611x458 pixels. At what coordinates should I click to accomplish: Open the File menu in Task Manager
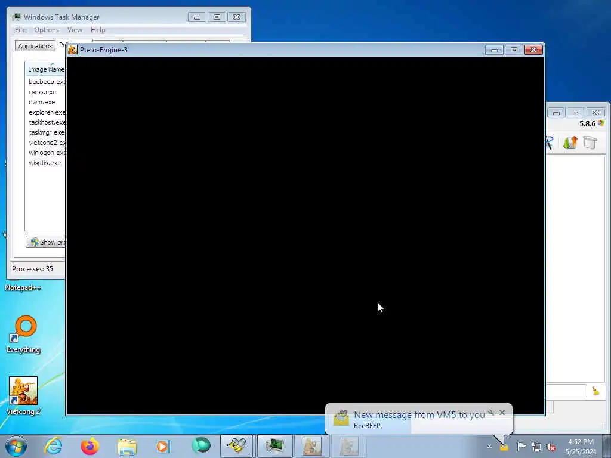[x=20, y=30]
